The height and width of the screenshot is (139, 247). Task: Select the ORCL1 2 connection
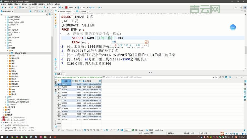point(8,117)
